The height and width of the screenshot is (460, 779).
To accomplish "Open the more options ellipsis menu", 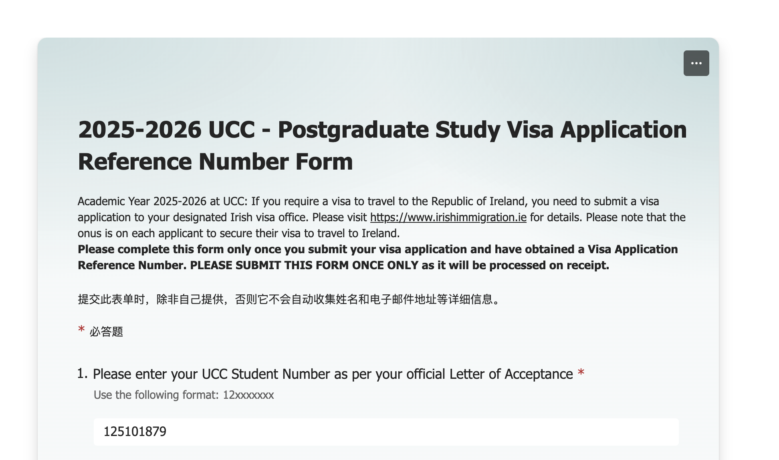I will pyautogui.click(x=696, y=63).
